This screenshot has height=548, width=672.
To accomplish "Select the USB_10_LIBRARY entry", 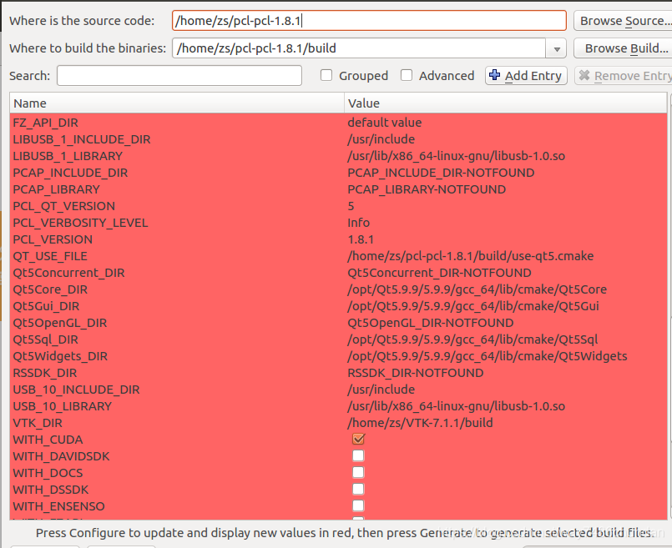I will pyautogui.click(x=62, y=406).
